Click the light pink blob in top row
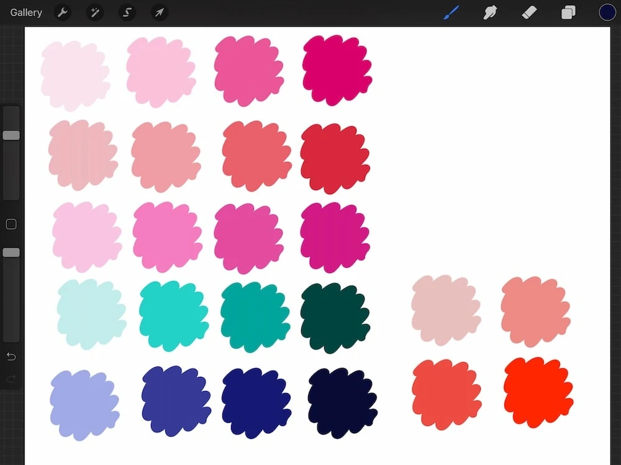Viewport: 621px width, 465px height. pos(160,72)
